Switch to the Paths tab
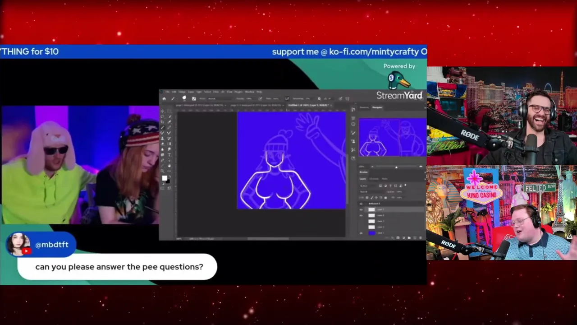The height and width of the screenshot is (325, 577). click(385, 179)
